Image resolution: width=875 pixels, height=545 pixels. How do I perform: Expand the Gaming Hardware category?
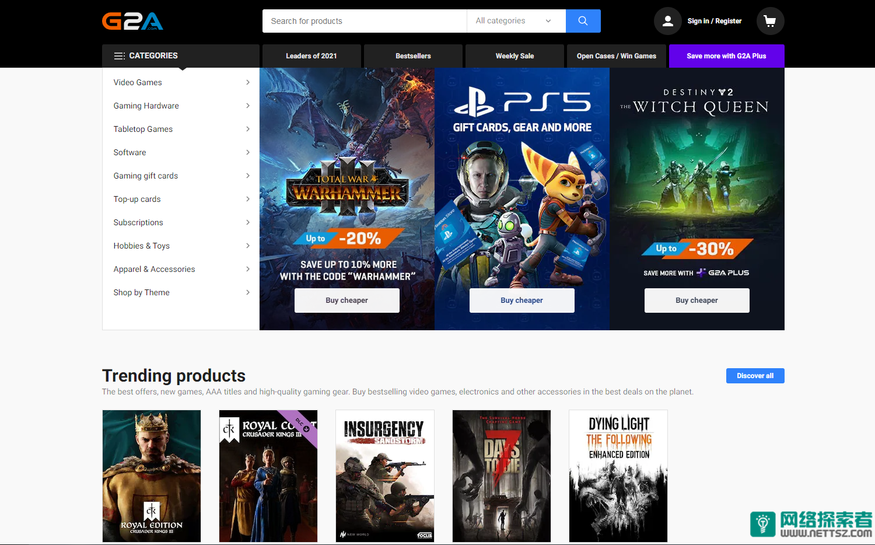(x=146, y=106)
